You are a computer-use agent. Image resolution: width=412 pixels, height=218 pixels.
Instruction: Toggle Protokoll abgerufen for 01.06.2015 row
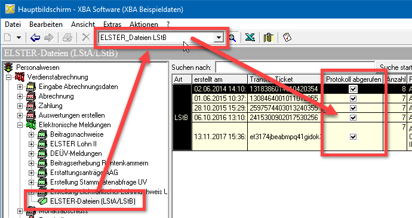353,99
